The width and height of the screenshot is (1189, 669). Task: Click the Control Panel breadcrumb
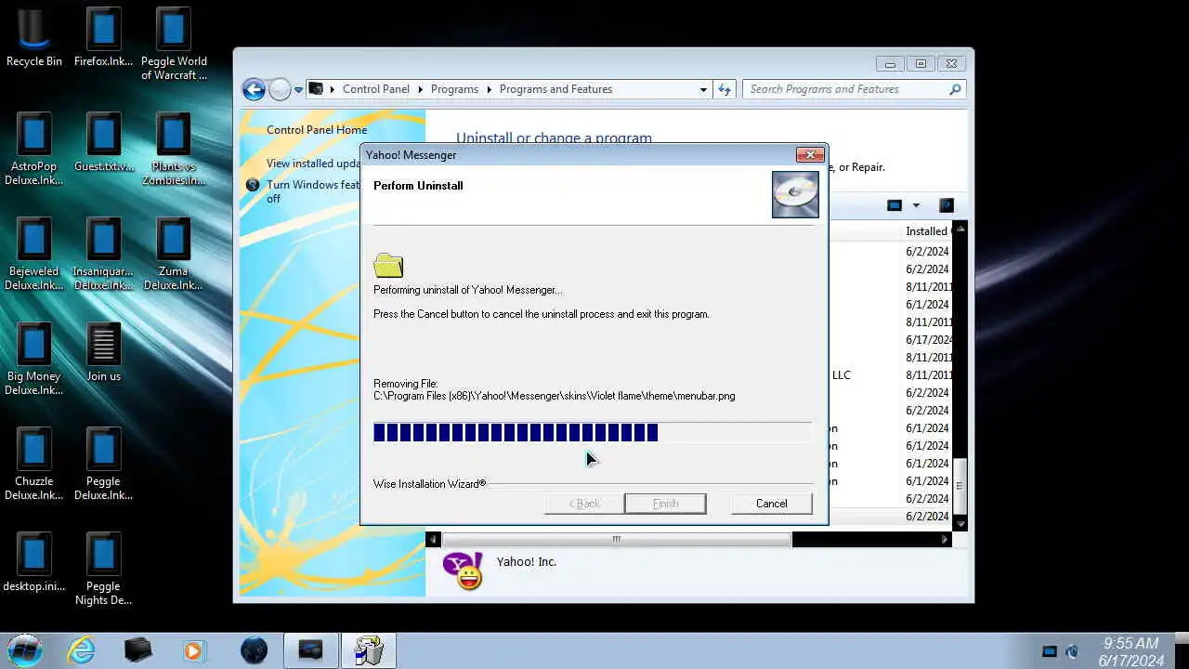point(375,89)
